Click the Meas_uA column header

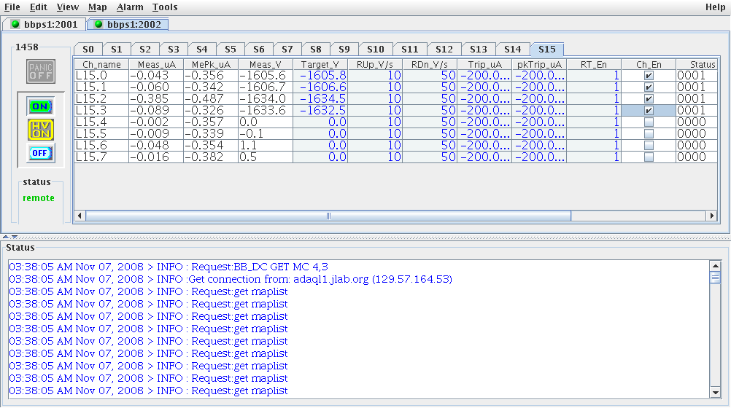click(x=156, y=64)
